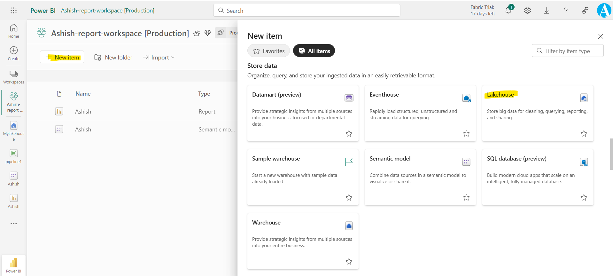The width and height of the screenshot is (613, 276).
Task: Toggle favorite star on Semantic model card
Action: coord(466,198)
